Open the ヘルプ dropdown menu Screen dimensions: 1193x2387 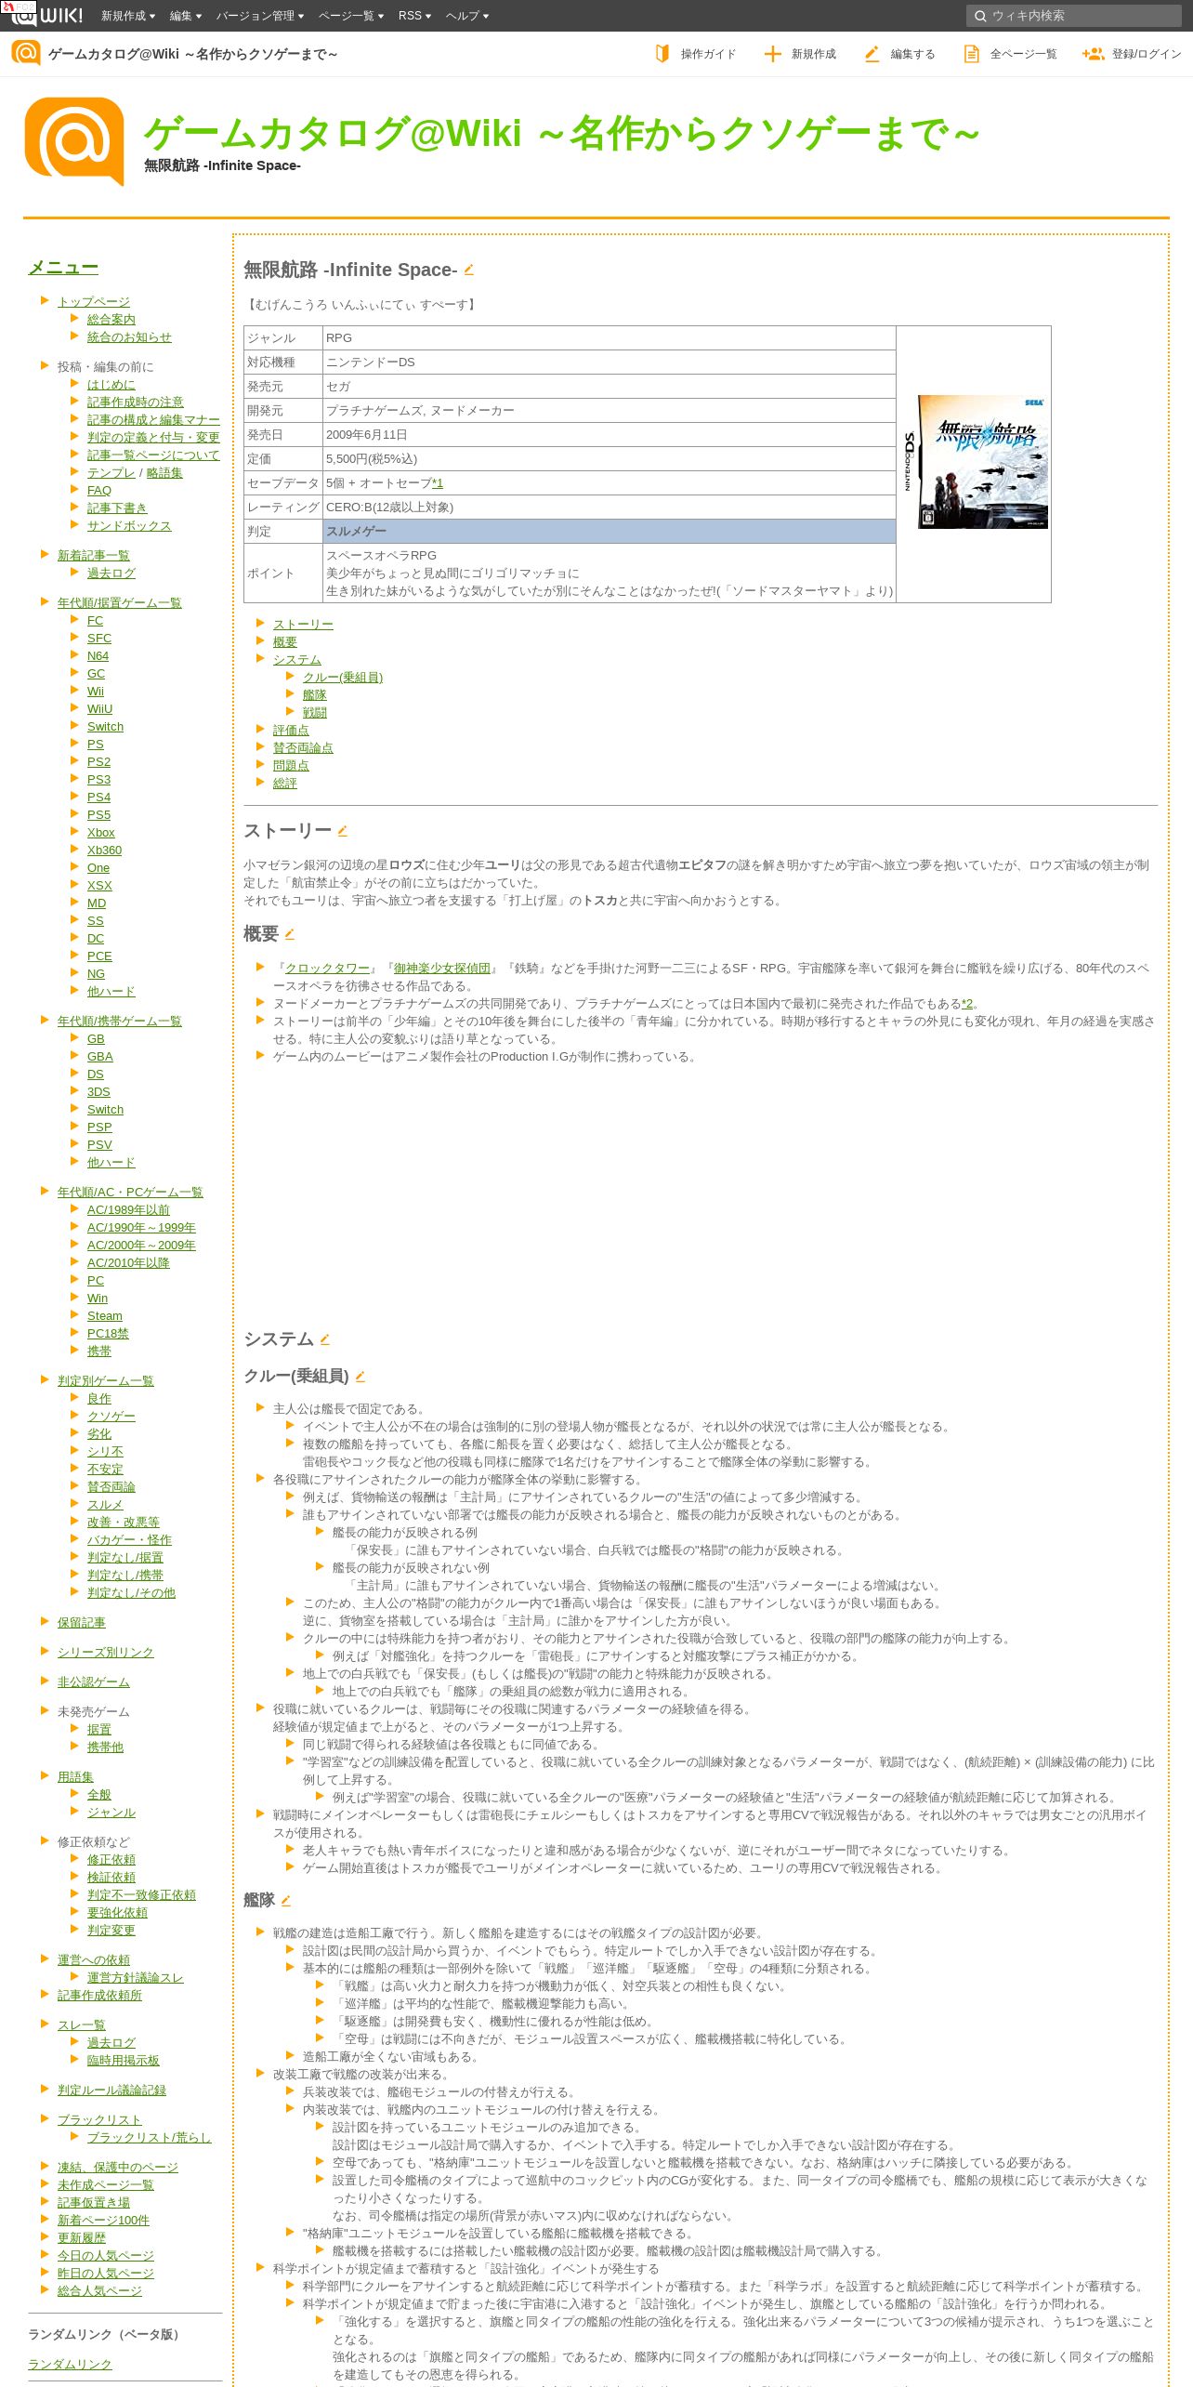[x=466, y=16]
